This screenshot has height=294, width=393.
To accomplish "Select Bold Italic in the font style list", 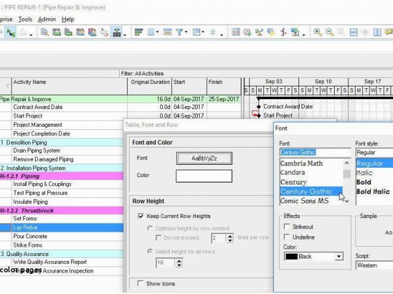I will click(373, 192).
